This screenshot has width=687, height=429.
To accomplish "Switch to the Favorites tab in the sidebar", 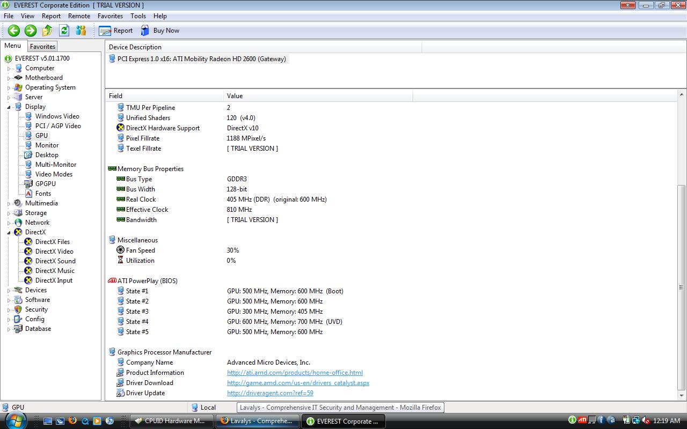I will 42,47.
